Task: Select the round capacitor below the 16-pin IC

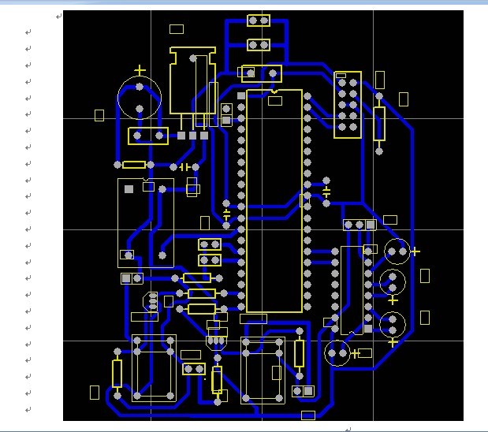Action: coord(337,353)
